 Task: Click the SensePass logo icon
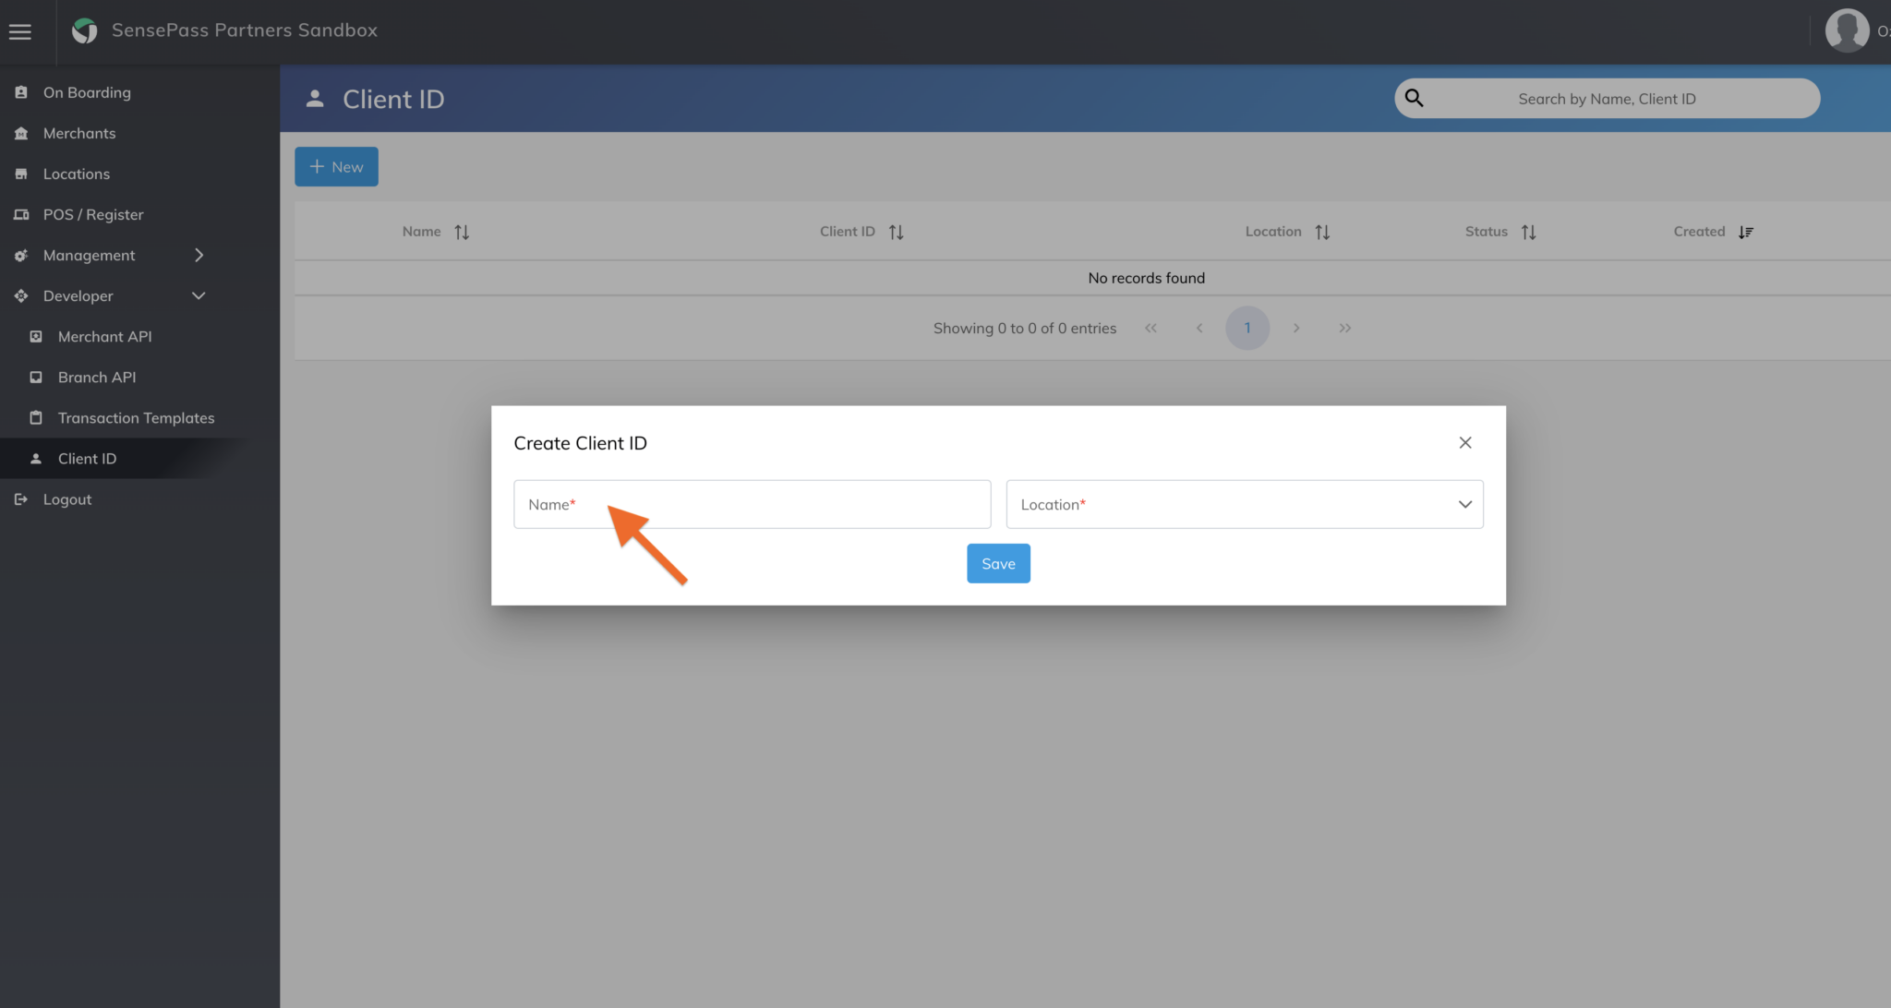tap(85, 30)
